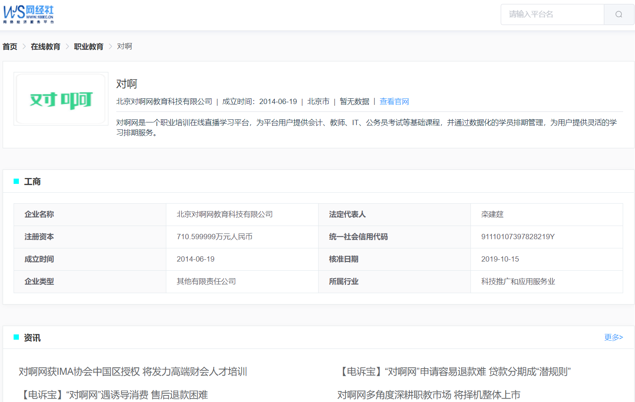The width and height of the screenshot is (635, 402).
Task: Select 科技推广和应用服务业 cell
Action: (x=547, y=282)
